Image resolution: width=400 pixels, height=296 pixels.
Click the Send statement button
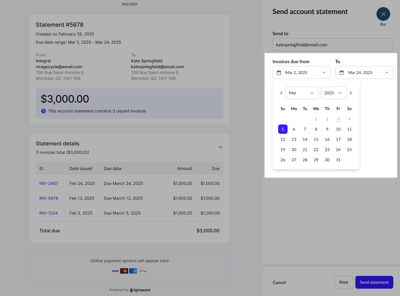pyautogui.click(x=374, y=282)
